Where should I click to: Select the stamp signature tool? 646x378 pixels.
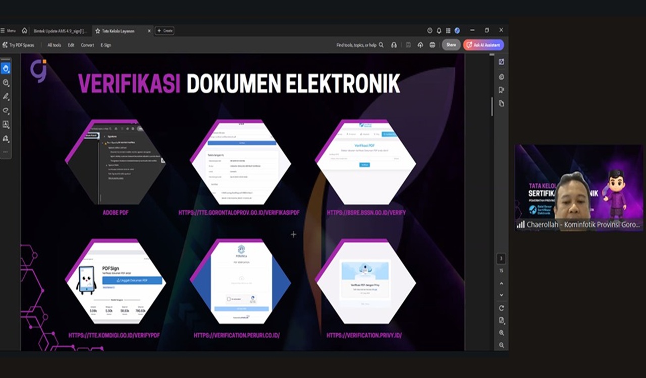pos(6,138)
